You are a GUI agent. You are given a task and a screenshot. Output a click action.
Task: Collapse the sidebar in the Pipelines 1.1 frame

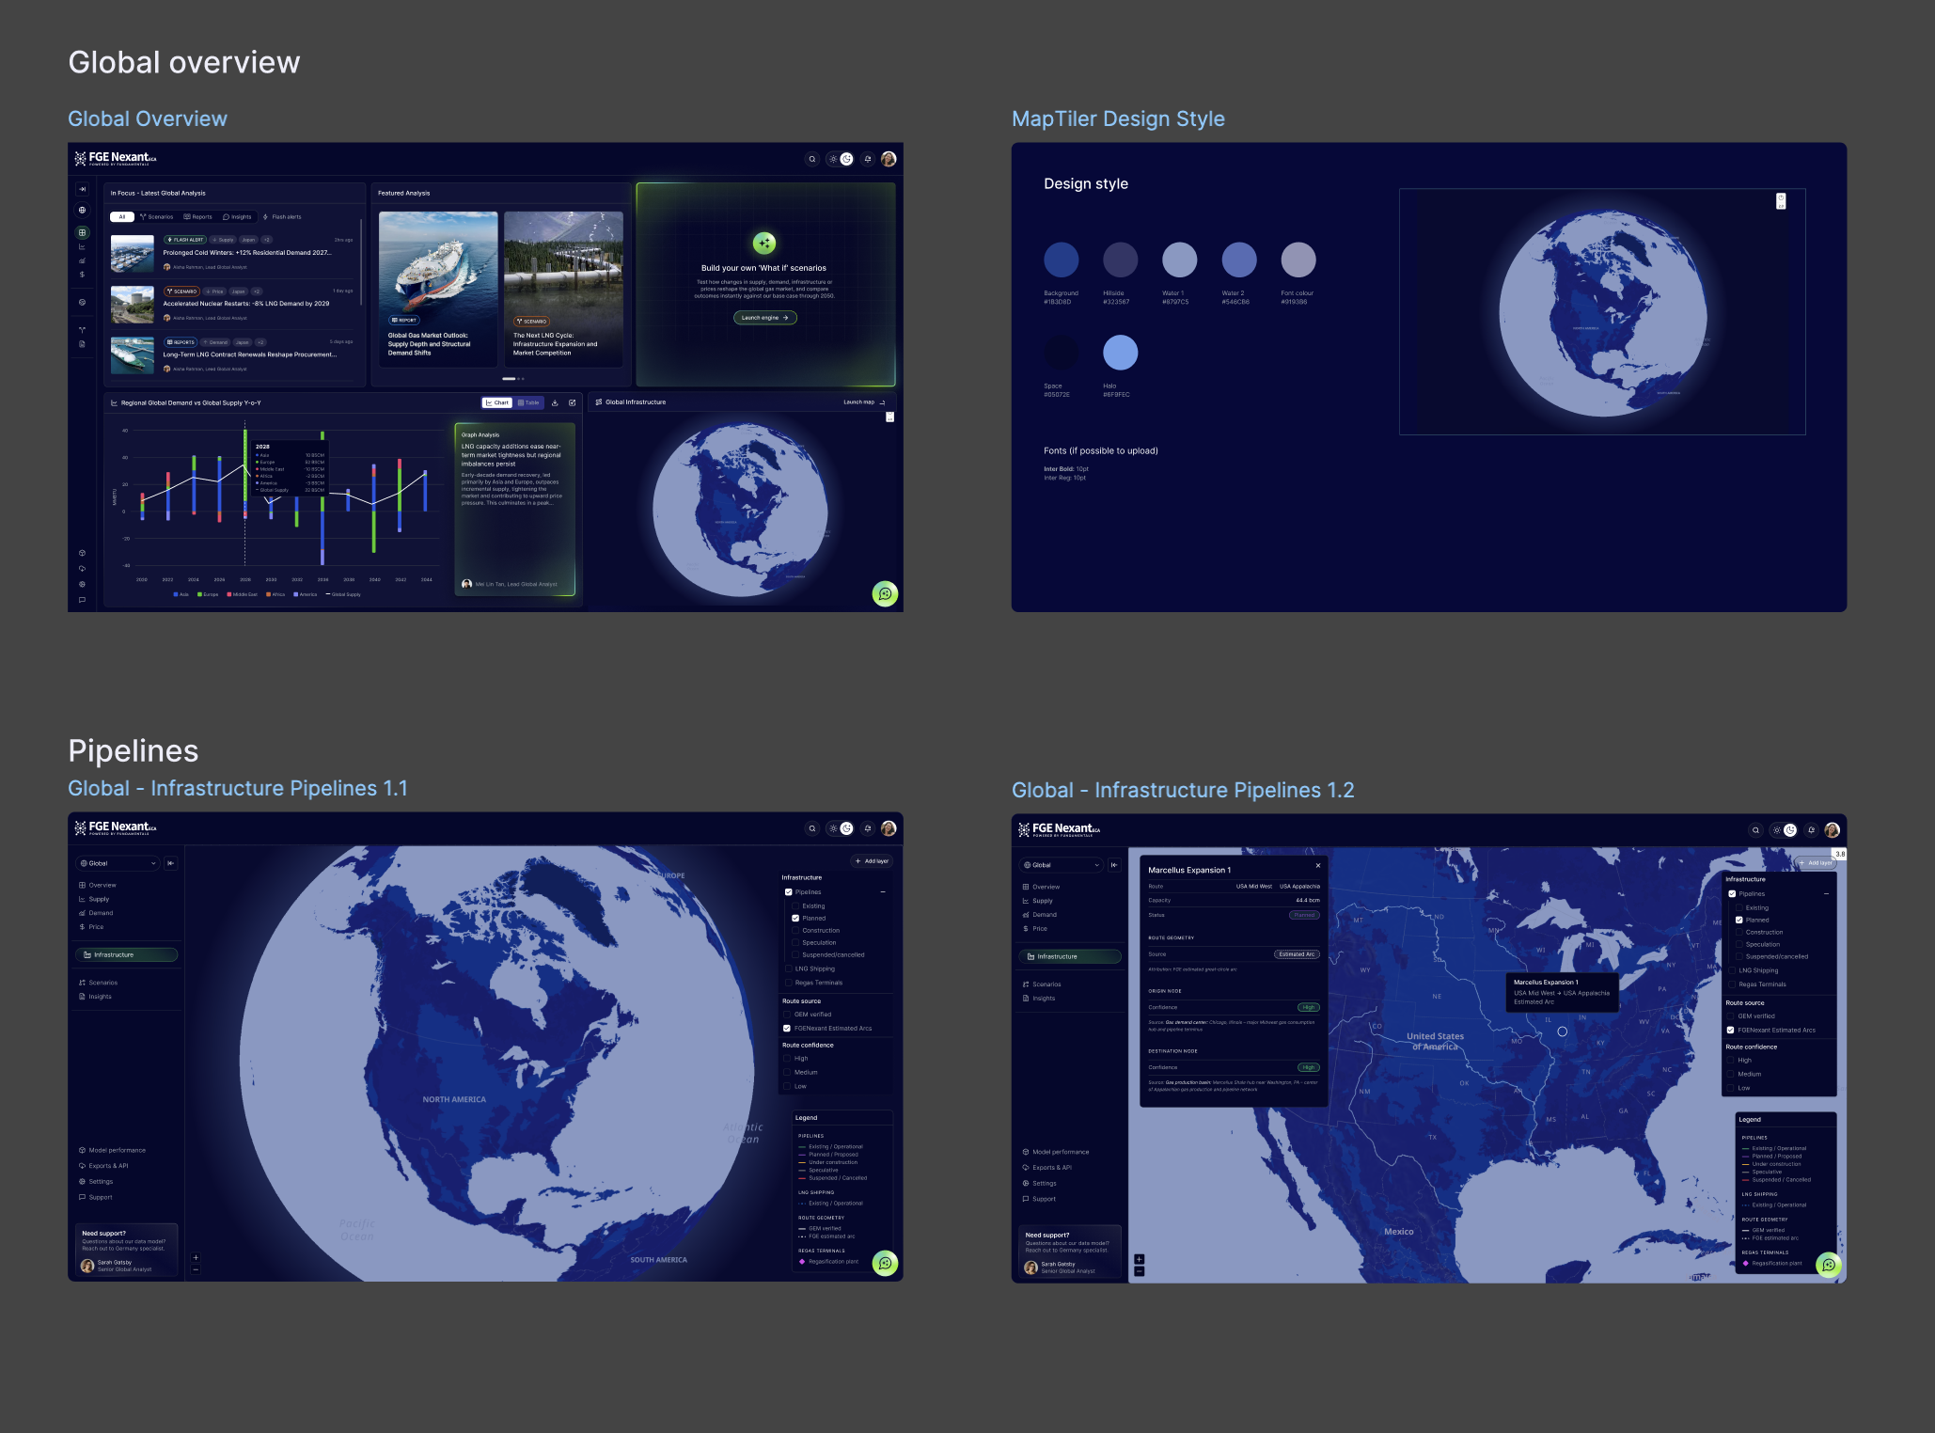170,863
